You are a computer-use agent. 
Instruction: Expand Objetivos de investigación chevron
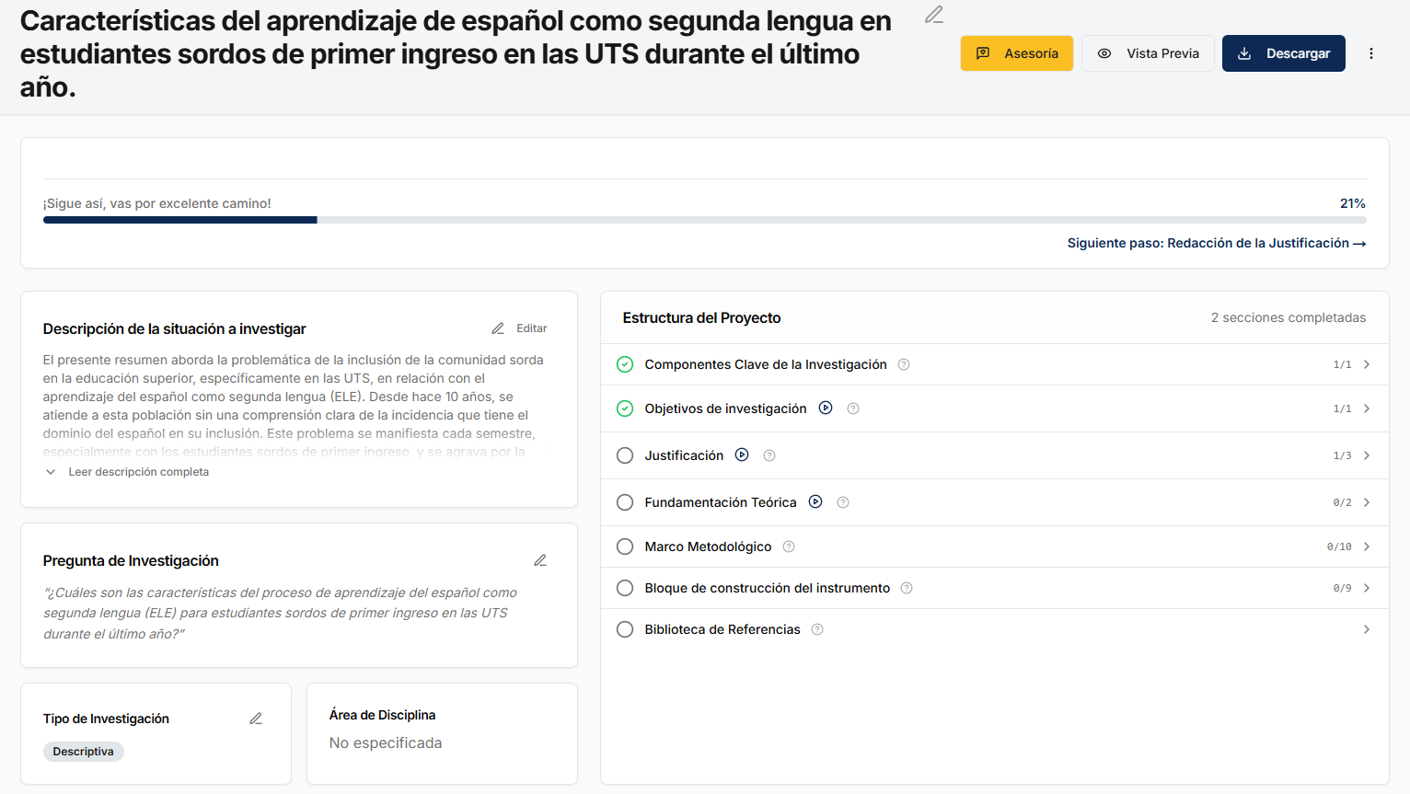click(1367, 409)
